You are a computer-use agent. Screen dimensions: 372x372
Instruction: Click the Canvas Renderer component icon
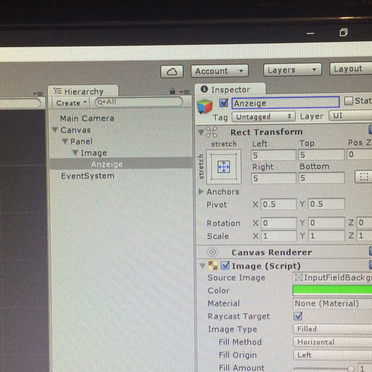pos(213,252)
